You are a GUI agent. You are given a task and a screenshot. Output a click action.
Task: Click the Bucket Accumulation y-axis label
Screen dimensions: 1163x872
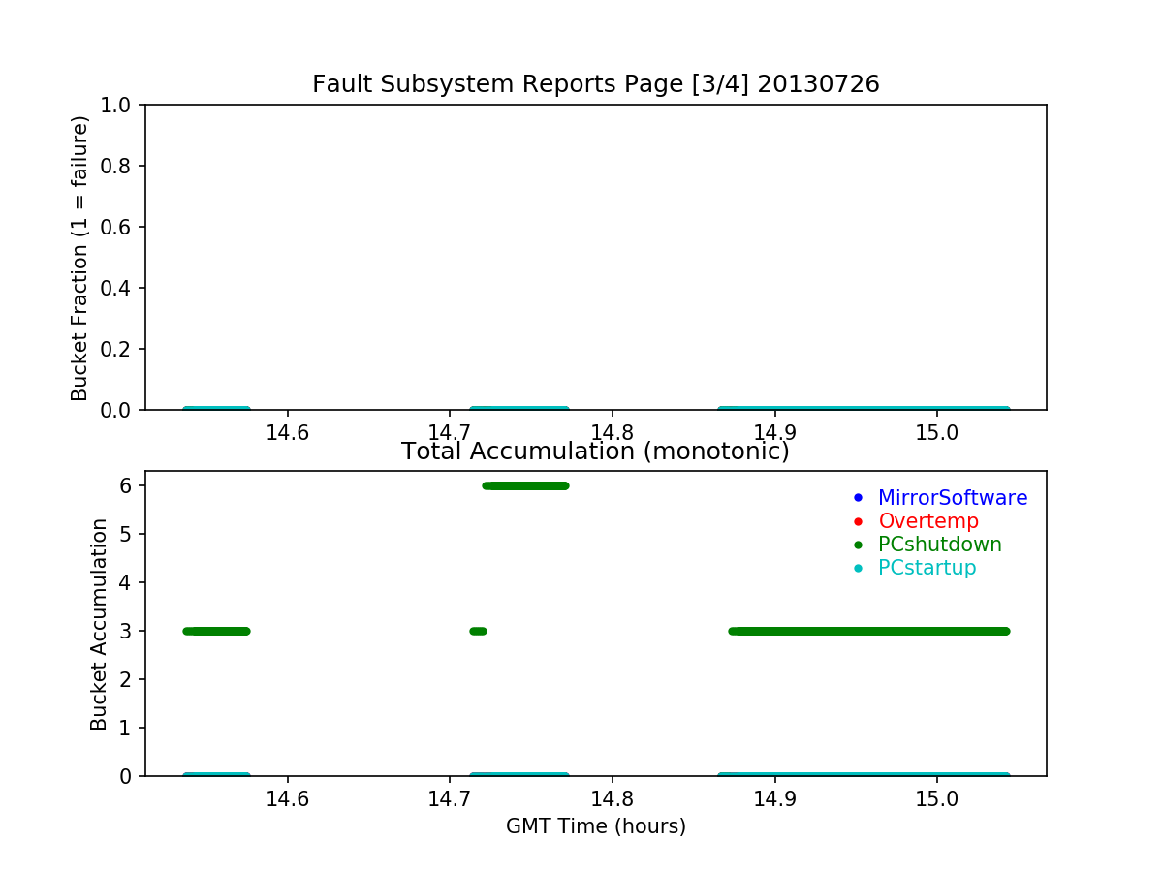(x=99, y=624)
